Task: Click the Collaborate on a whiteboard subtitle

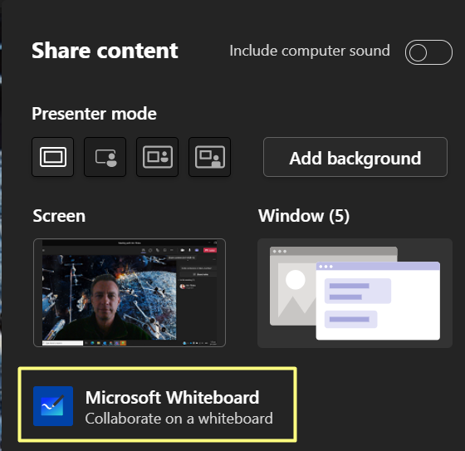Action: [x=179, y=419]
